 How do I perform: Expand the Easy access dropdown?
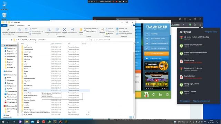pos(97,31)
